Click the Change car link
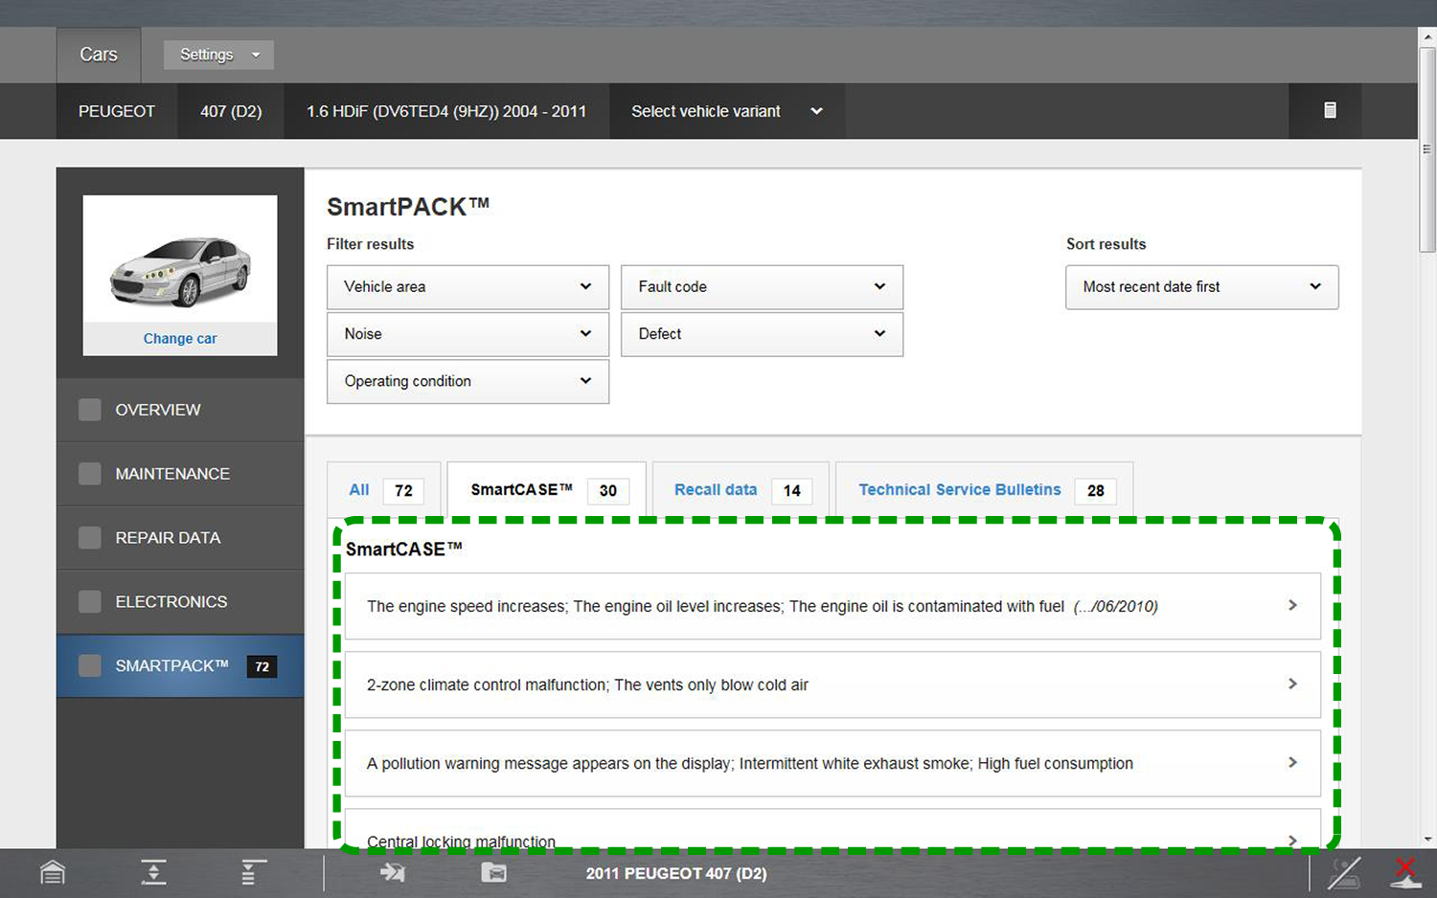Screen dimensions: 1437x898 pyautogui.click(x=180, y=339)
